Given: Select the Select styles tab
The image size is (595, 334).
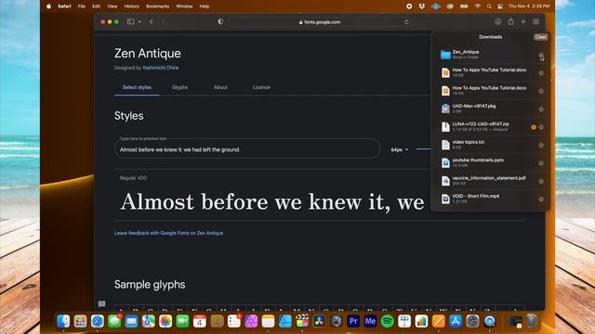Looking at the screenshot, I should pyautogui.click(x=137, y=87).
